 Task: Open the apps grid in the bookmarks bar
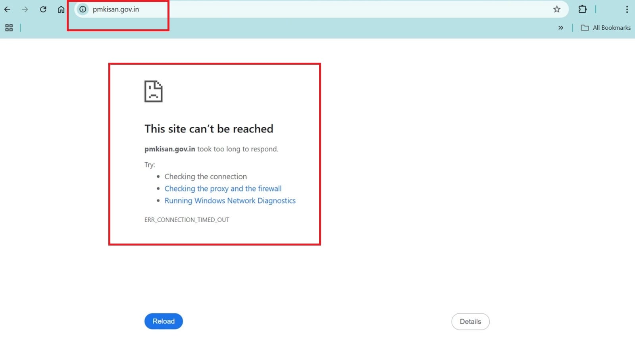click(x=9, y=28)
